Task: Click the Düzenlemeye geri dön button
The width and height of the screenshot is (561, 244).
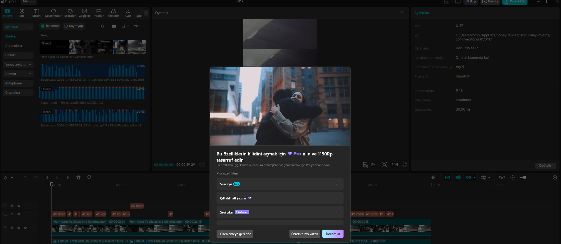Action: [235, 234]
